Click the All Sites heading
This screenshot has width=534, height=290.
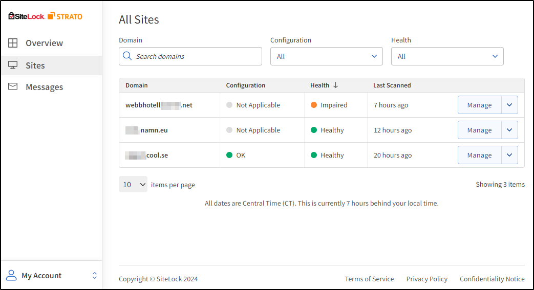pyautogui.click(x=139, y=19)
